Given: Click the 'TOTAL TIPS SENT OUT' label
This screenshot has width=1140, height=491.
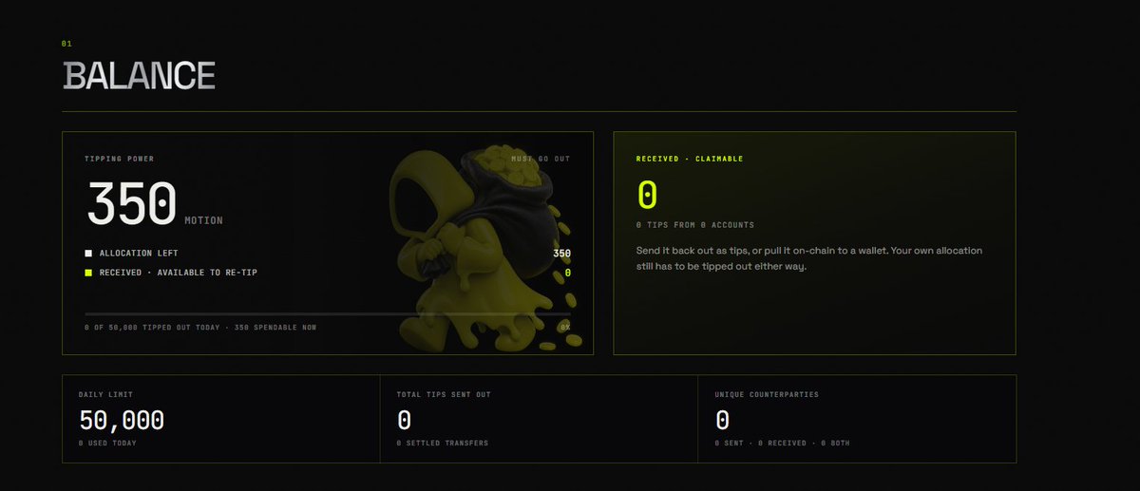Looking at the screenshot, I should click(x=444, y=393).
